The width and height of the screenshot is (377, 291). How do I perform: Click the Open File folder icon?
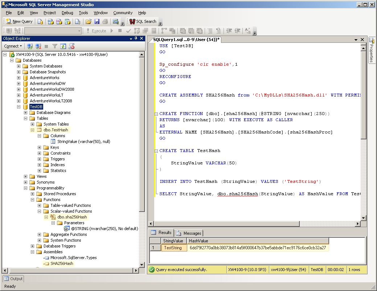tap(88, 21)
